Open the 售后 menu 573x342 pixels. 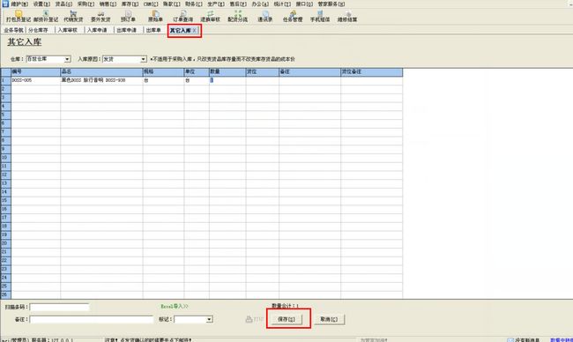point(238,4)
